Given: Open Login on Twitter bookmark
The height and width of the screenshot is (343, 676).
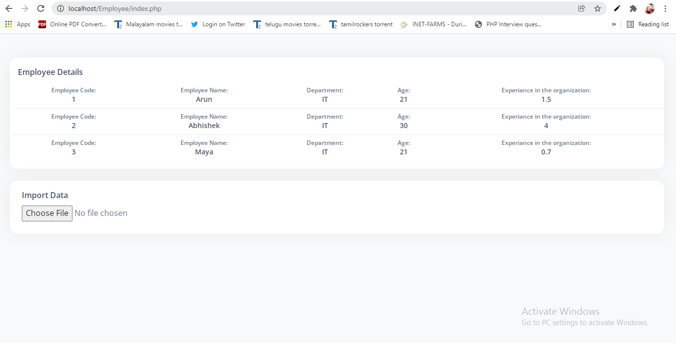Looking at the screenshot, I should tap(218, 24).
